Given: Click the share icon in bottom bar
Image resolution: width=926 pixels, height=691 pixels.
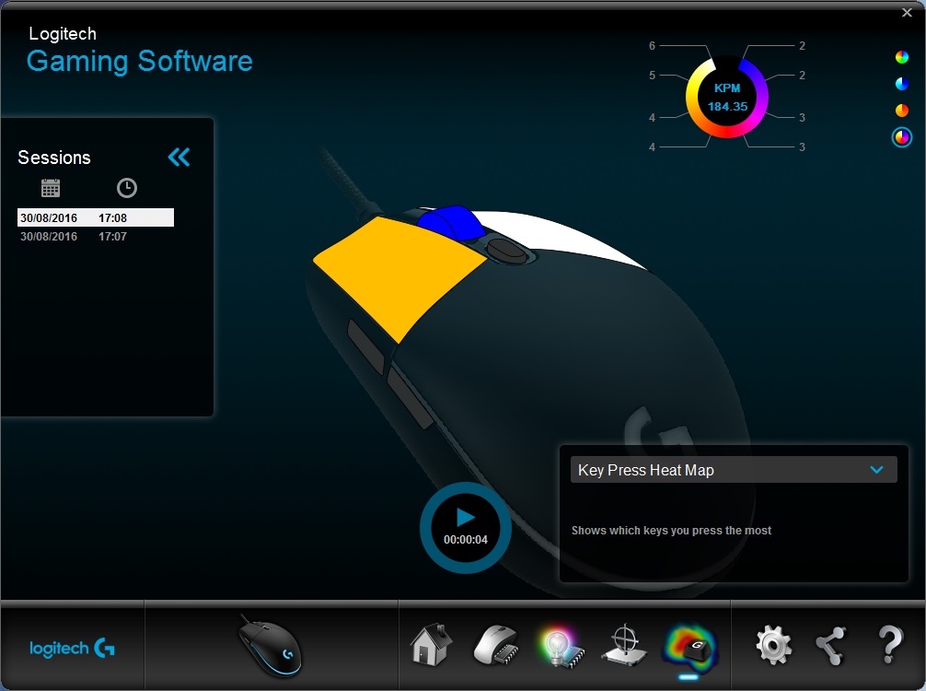Looking at the screenshot, I should pyautogui.click(x=831, y=646).
